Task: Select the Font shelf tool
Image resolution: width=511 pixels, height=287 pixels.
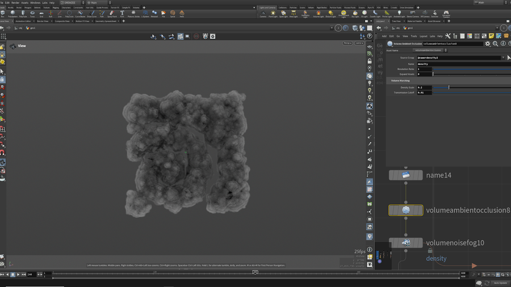Action: pyautogui.click(x=122, y=14)
